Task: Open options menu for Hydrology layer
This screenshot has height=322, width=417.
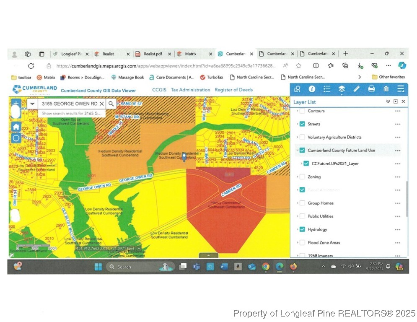Action: point(397,230)
